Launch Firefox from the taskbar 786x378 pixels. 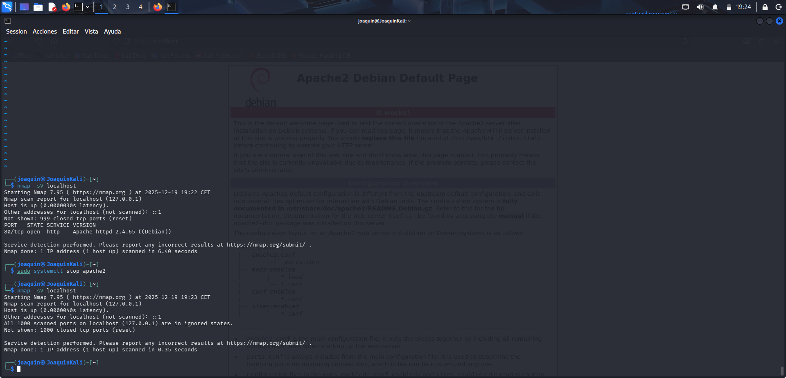pos(65,7)
